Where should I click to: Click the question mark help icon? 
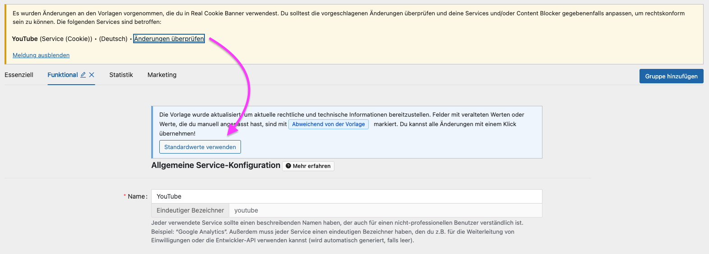[288, 166]
